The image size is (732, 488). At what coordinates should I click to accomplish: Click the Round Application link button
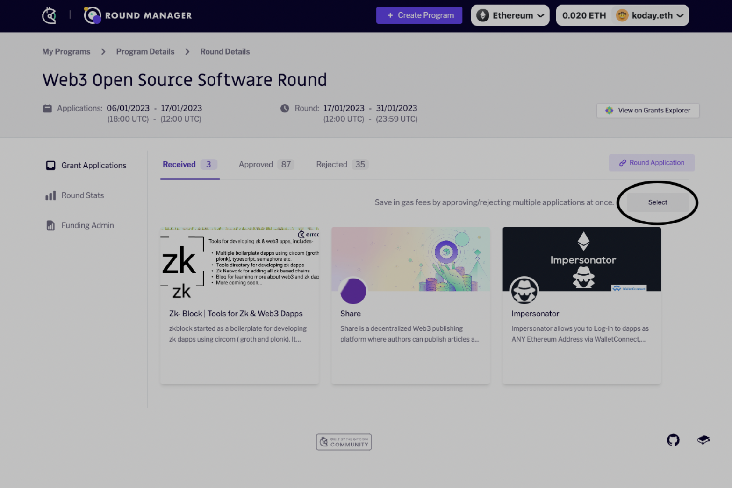(651, 163)
